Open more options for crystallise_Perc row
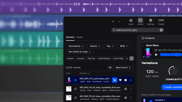 (131, 98)
